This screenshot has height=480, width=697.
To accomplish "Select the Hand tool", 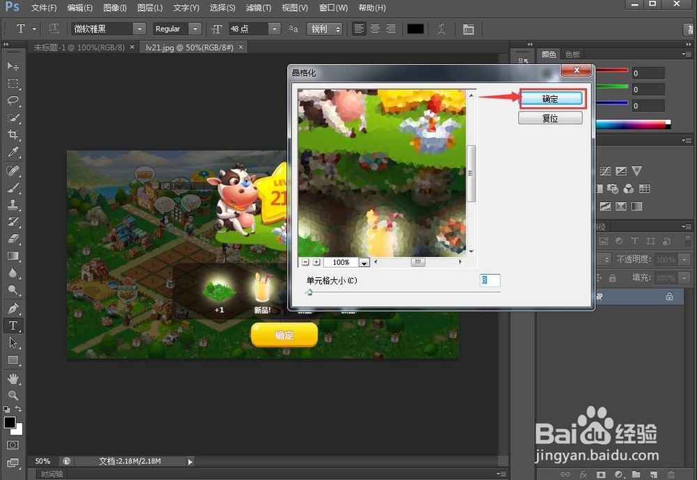I will (x=13, y=379).
